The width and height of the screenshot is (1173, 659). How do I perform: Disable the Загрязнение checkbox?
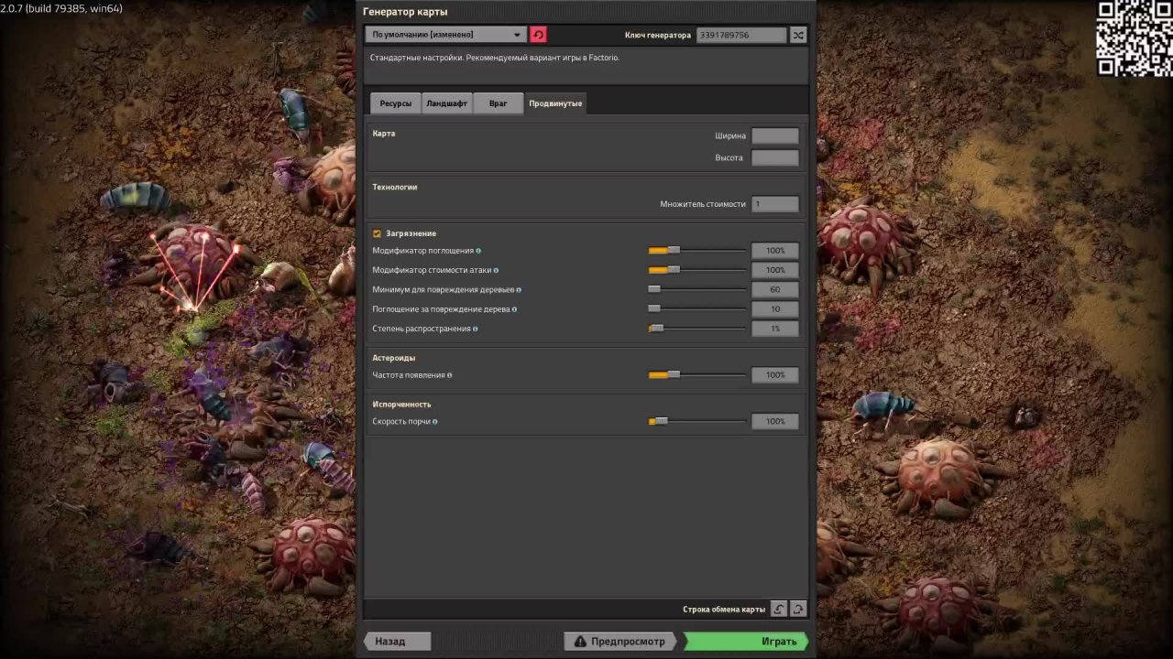coord(377,233)
